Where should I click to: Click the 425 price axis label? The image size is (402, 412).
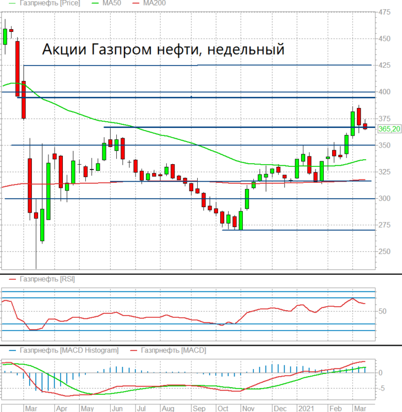click(384, 65)
